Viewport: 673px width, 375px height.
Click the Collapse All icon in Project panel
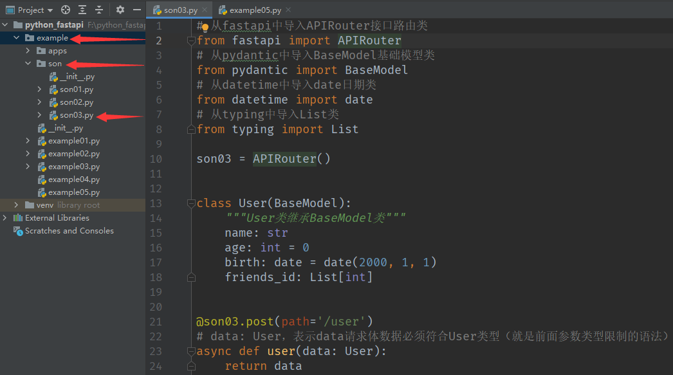[x=98, y=10]
